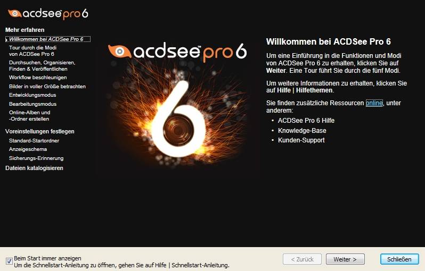425x271 pixels.
Task: Click the 'Schließen' button
Action: (399, 259)
